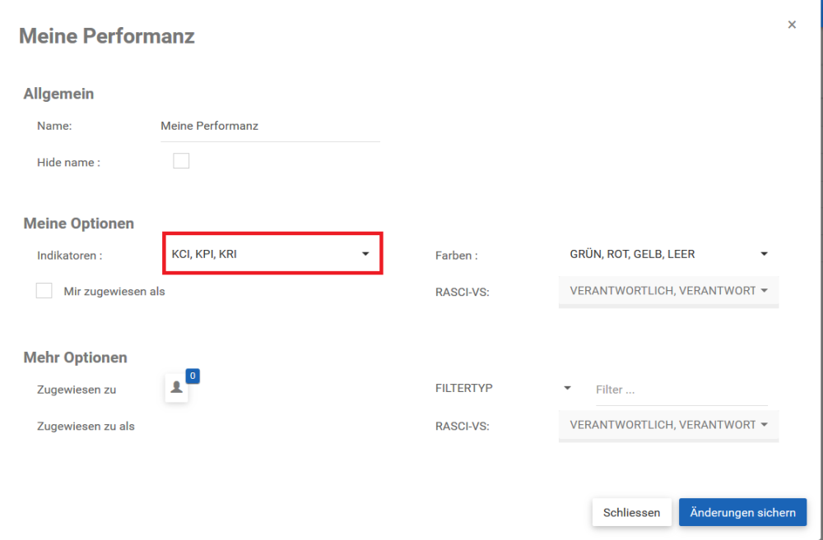Save with Änderungen sichern button
Viewport: 823px width, 540px height.
click(742, 512)
